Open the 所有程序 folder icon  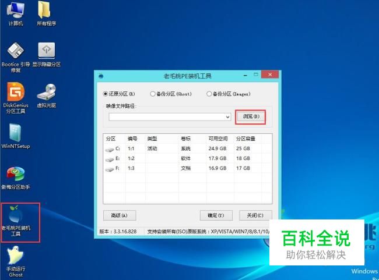coord(46,13)
